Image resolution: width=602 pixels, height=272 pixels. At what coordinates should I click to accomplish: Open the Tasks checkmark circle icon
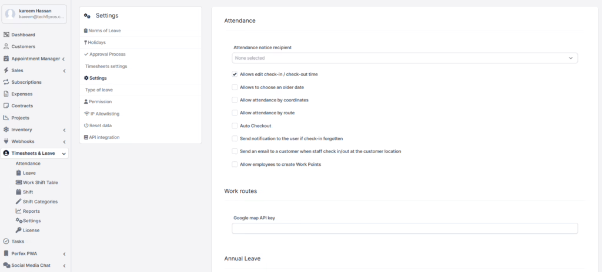6,242
